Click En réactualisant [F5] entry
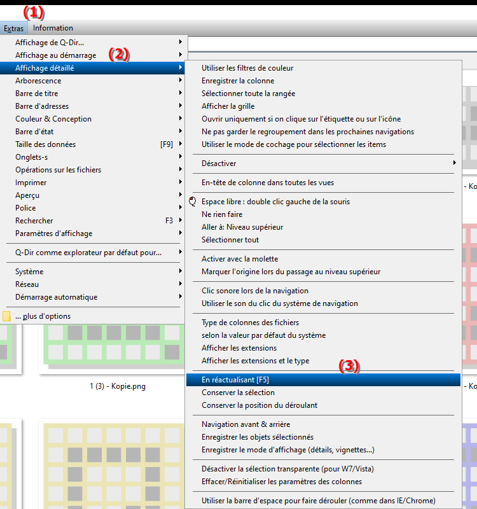The width and height of the screenshot is (477, 509). point(323,380)
